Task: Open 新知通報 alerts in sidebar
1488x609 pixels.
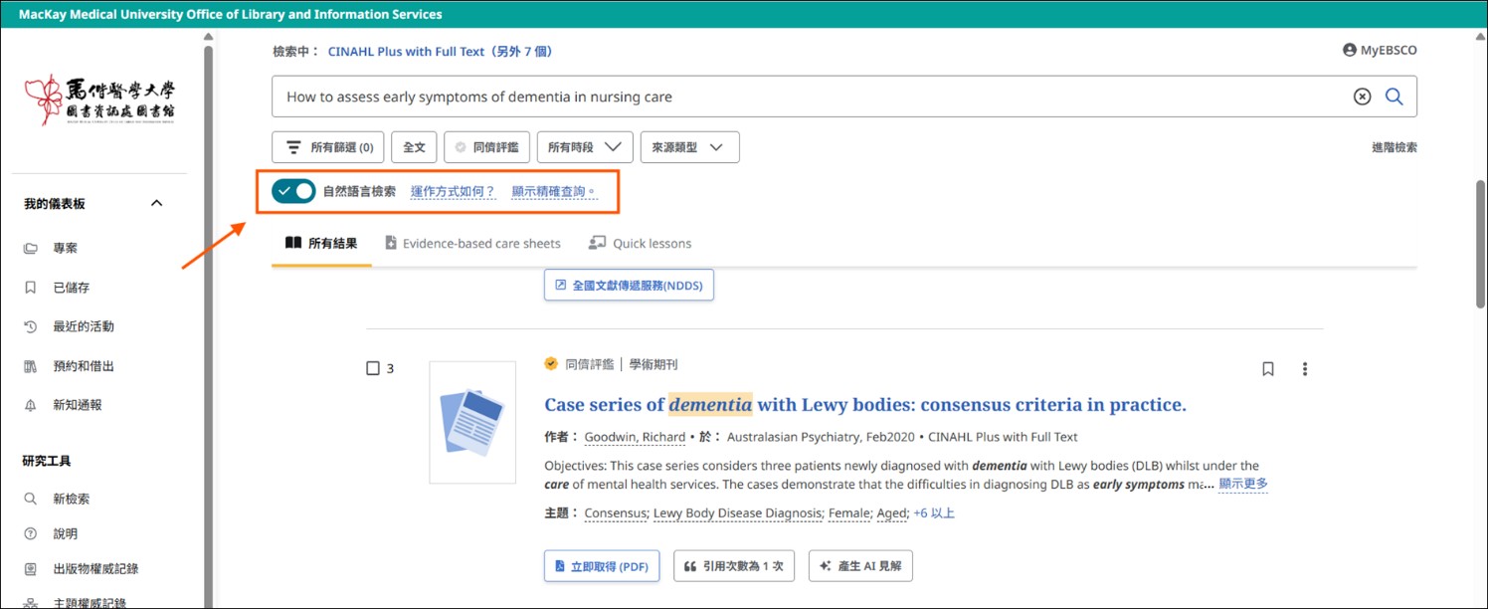Action: tap(77, 405)
